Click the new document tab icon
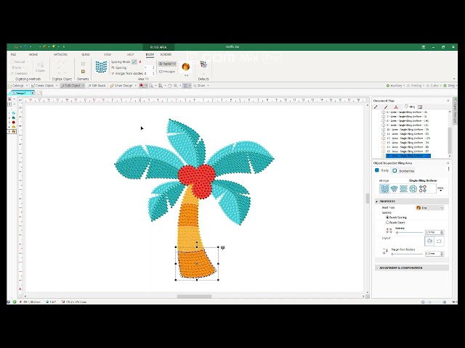Image resolution: width=465 pixels, height=348 pixels. (x=39, y=93)
